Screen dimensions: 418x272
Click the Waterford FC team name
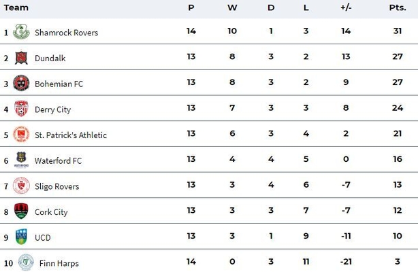click(x=58, y=160)
